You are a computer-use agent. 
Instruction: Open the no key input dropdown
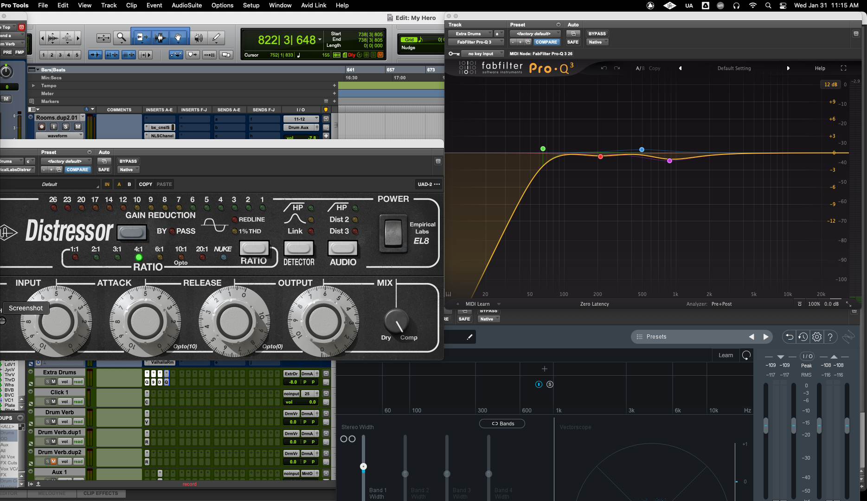[483, 54]
